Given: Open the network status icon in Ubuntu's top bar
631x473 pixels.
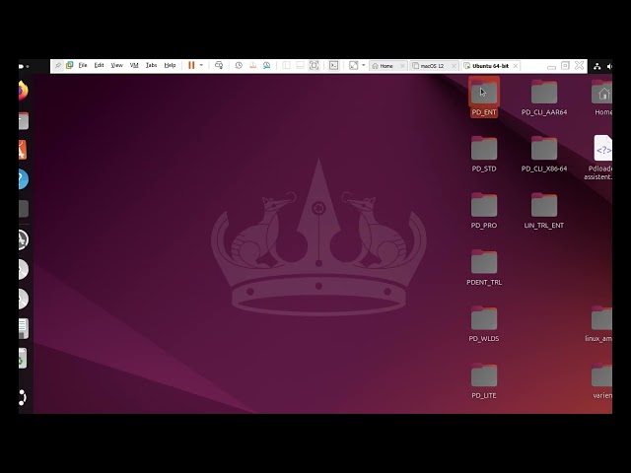Looking at the screenshot, I should pos(597,66).
